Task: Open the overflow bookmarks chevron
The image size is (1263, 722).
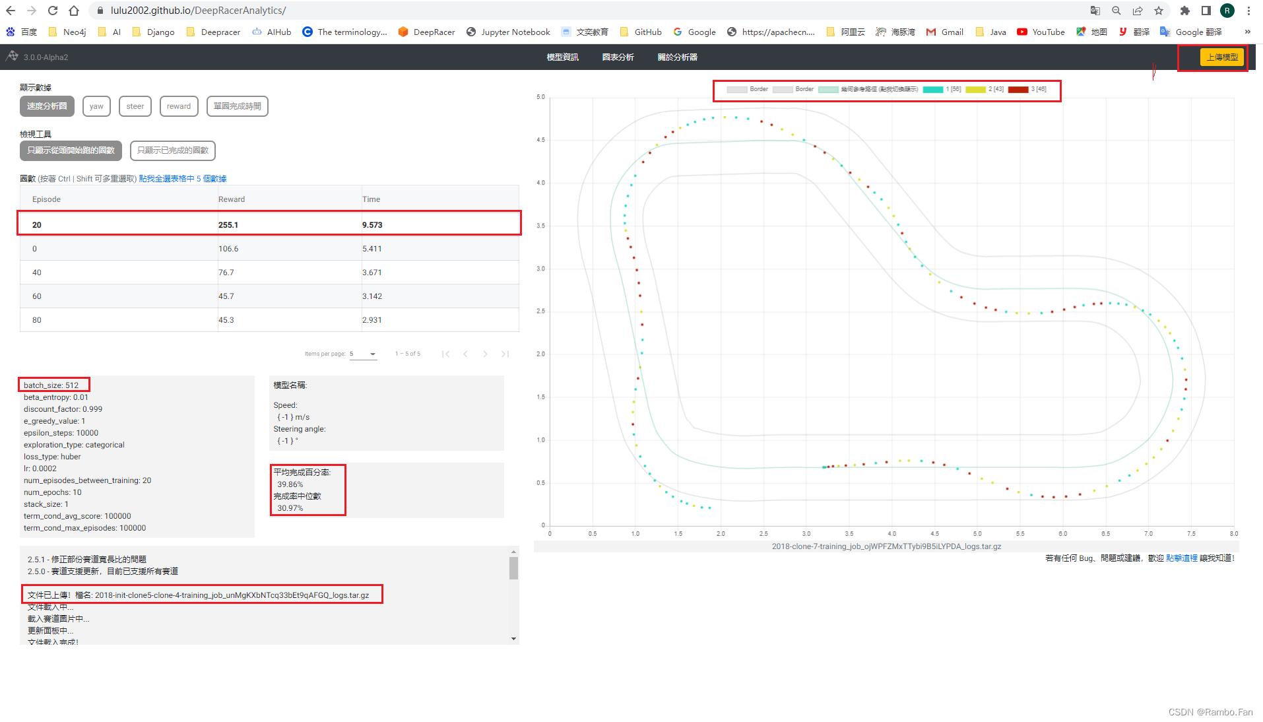Action: (1247, 32)
